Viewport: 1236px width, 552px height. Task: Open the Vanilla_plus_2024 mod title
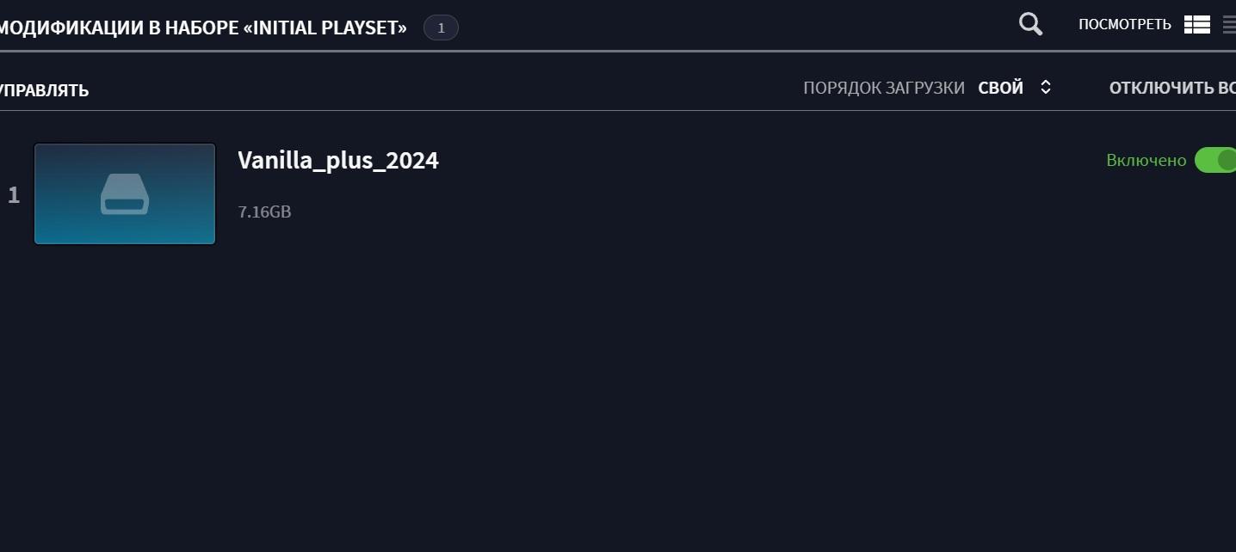coord(338,161)
